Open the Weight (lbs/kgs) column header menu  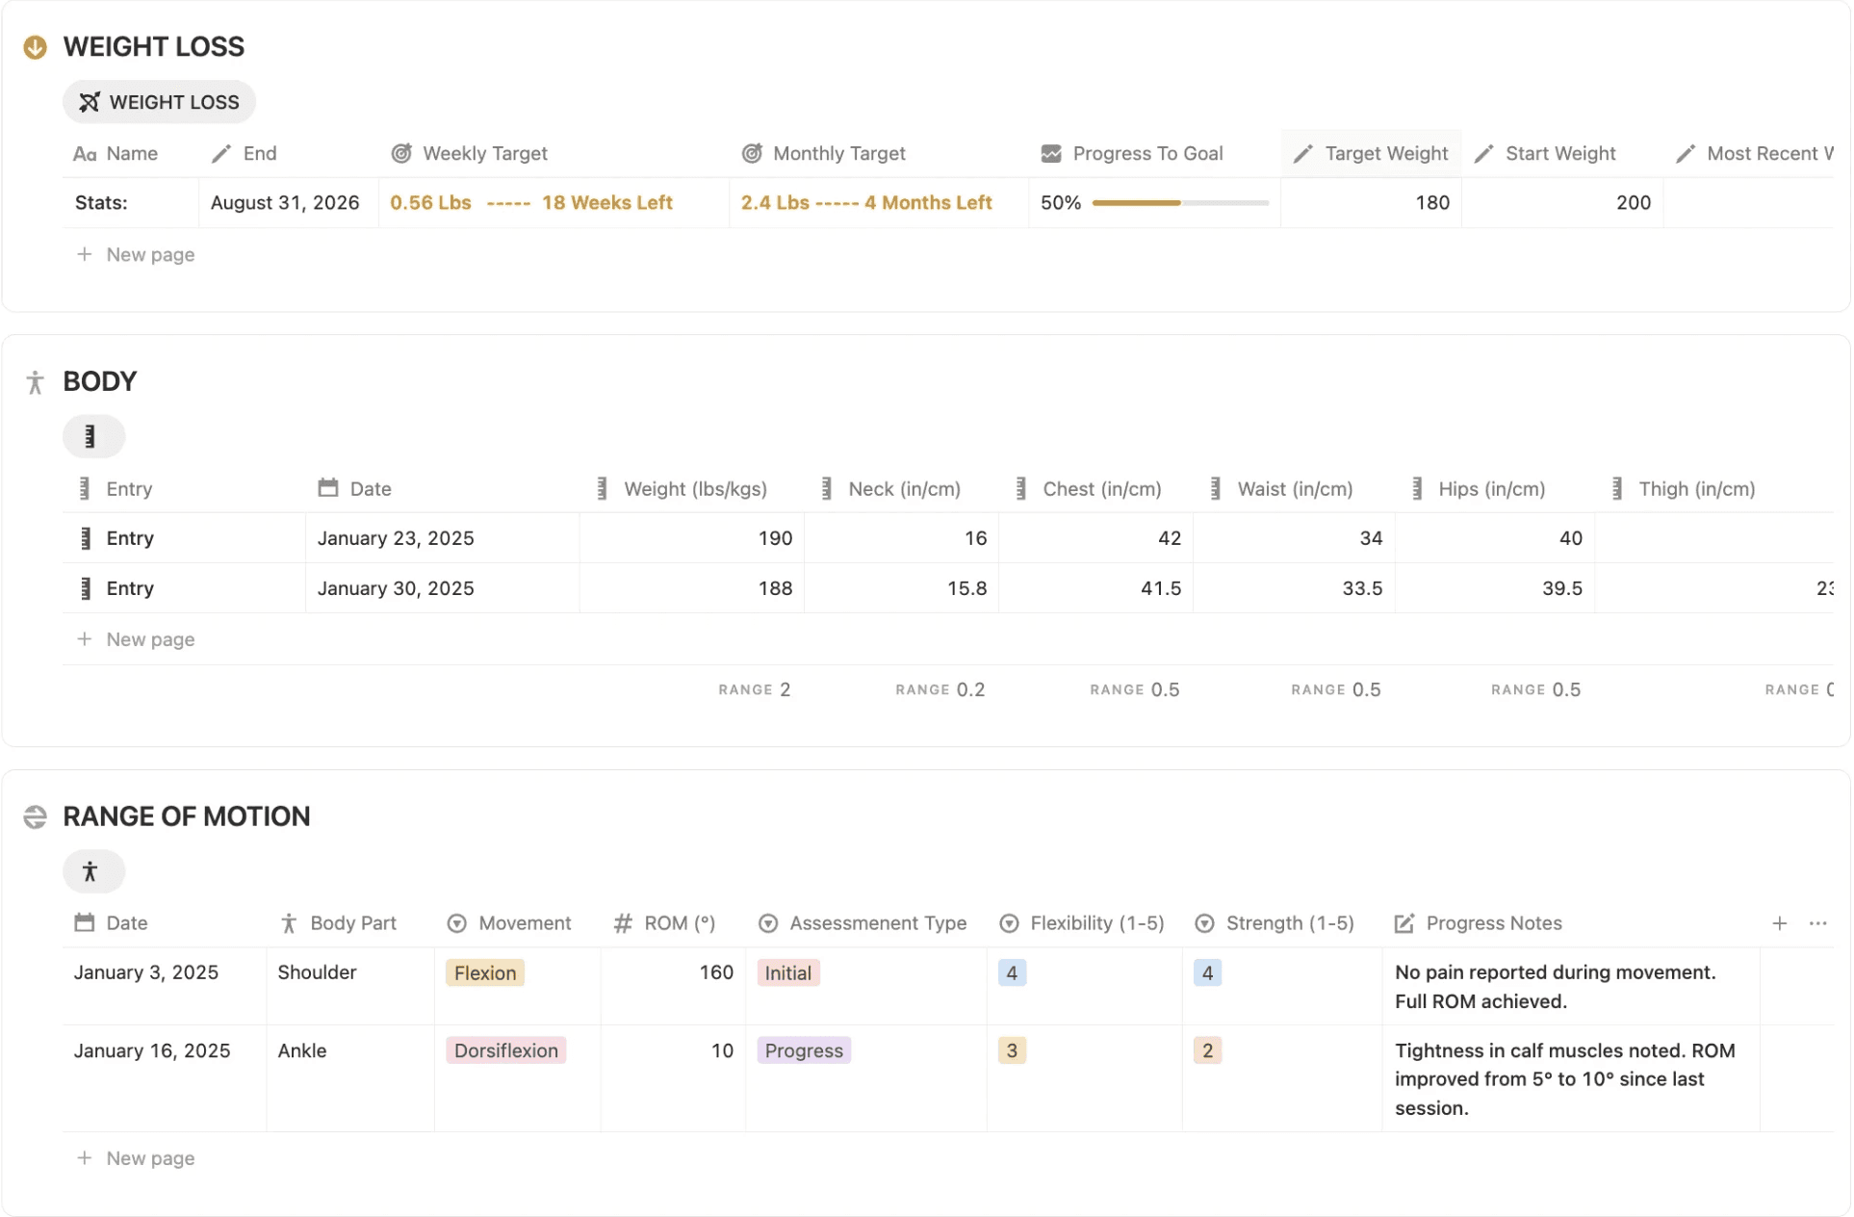[695, 488]
